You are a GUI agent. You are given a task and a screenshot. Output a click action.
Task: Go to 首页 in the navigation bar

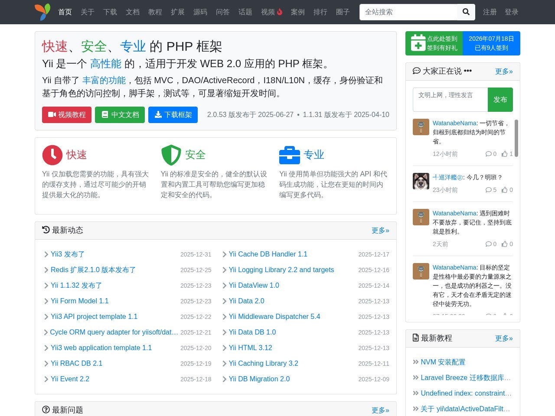tap(65, 12)
